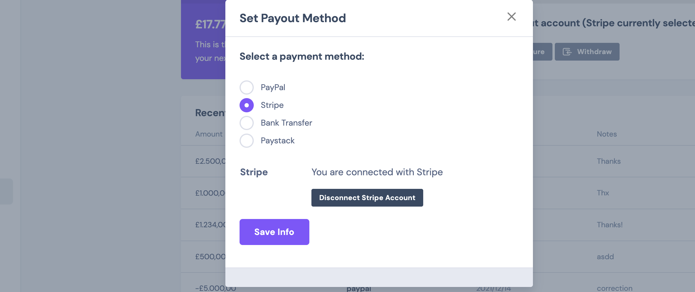Pick the Paystack radio option
The height and width of the screenshot is (292, 695).
(246, 141)
